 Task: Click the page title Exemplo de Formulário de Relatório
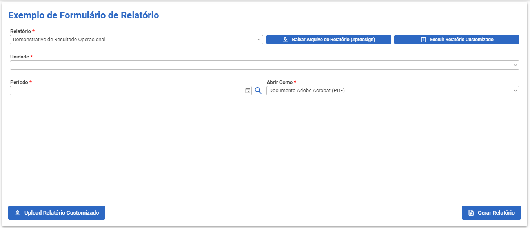click(84, 15)
